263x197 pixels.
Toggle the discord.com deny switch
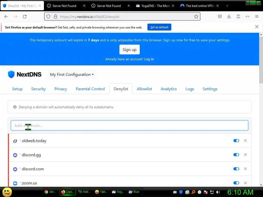pyautogui.click(x=236, y=169)
